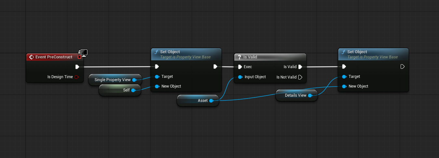Click the Details View output pin
The height and width of the screenshot is (158, 439).
click(x=310, y=95)
